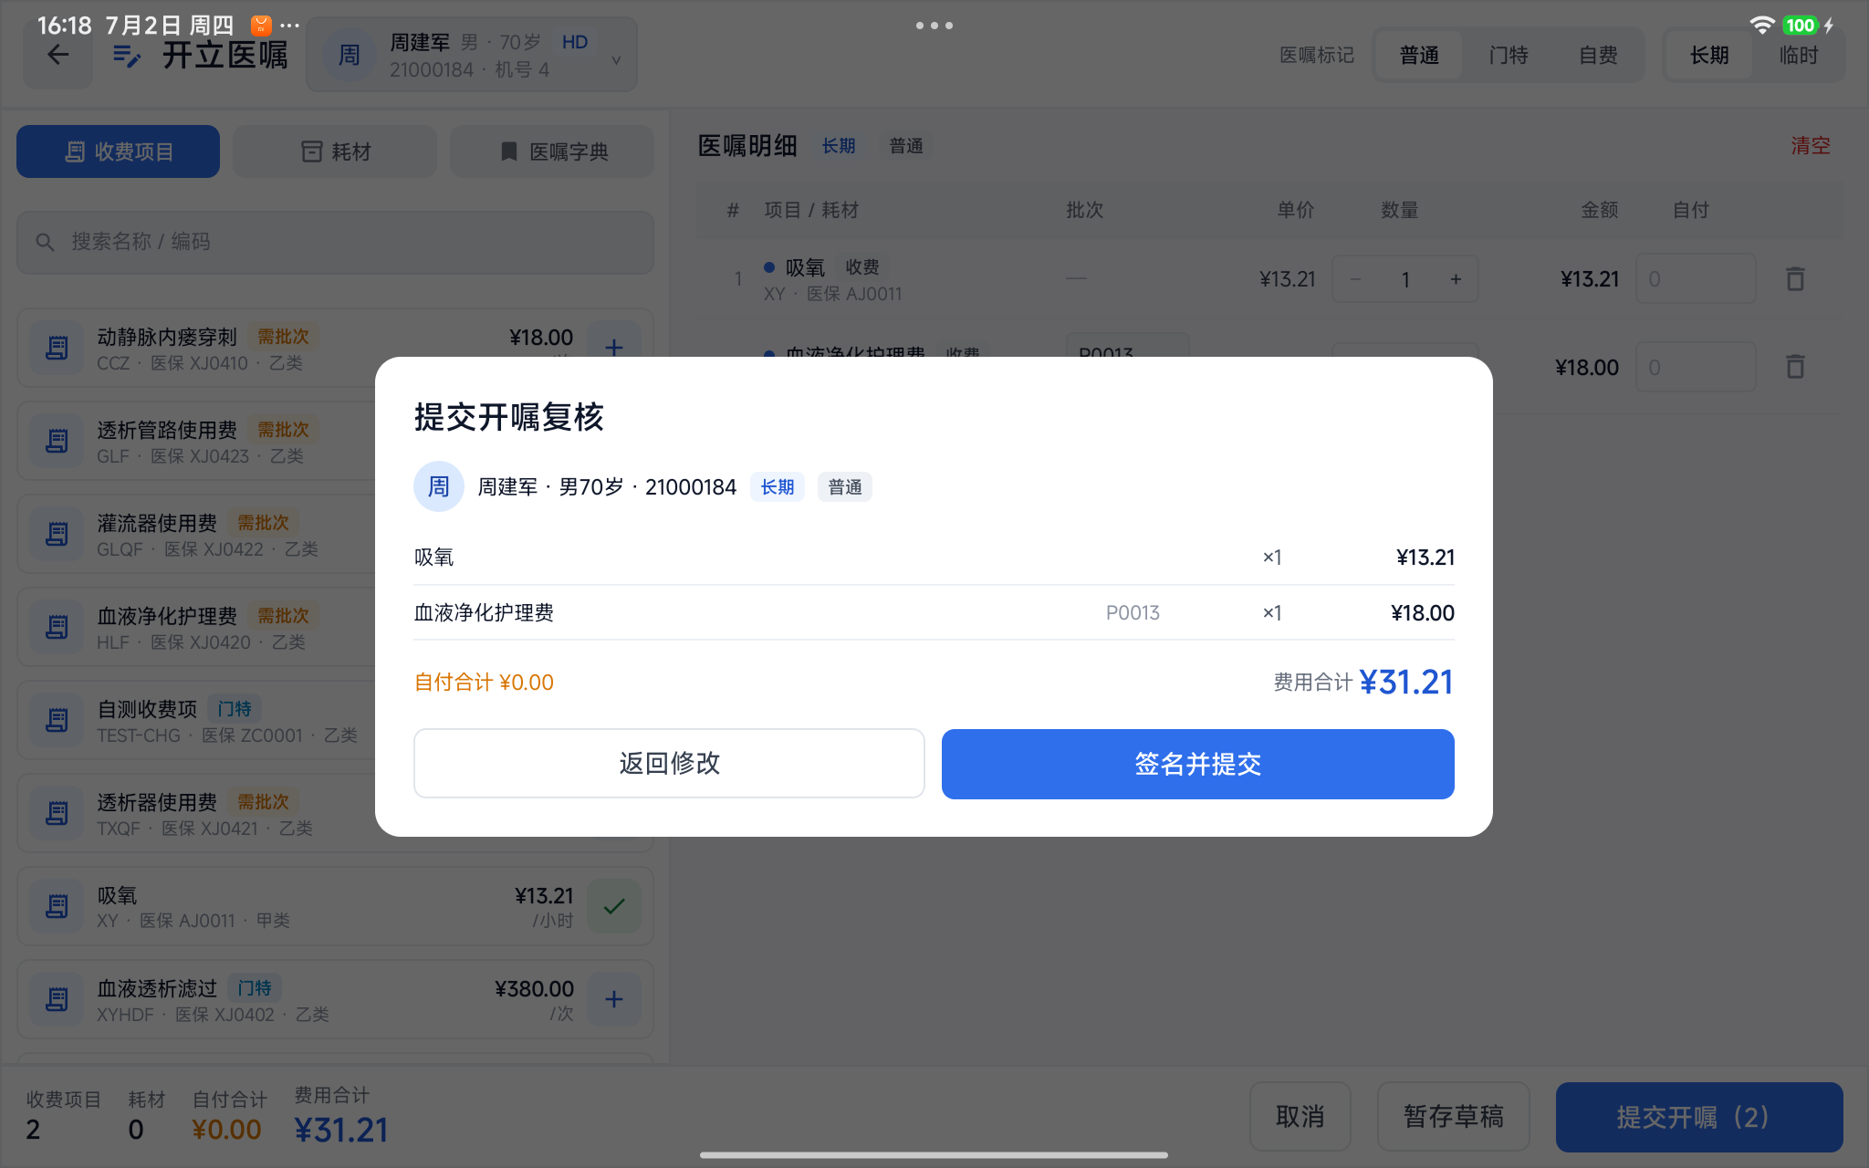Delete the 吸氧 row with trash icon
This screenshot has width=1869, height=1168.
coord(1795,279)
